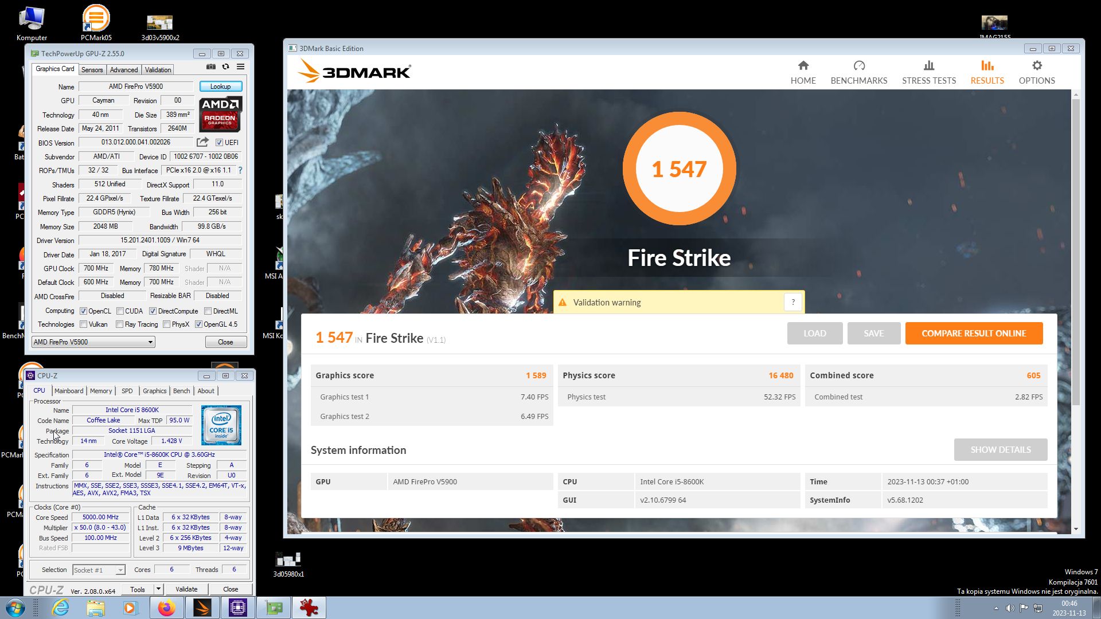This screenshot has width=1101, height=619.
Task: Toggle the DirectML checkbox
Action: click(x=208, y=311)
